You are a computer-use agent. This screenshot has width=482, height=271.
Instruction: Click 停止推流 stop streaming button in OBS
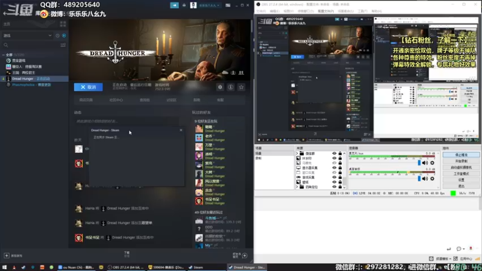[x=461, y=155]
